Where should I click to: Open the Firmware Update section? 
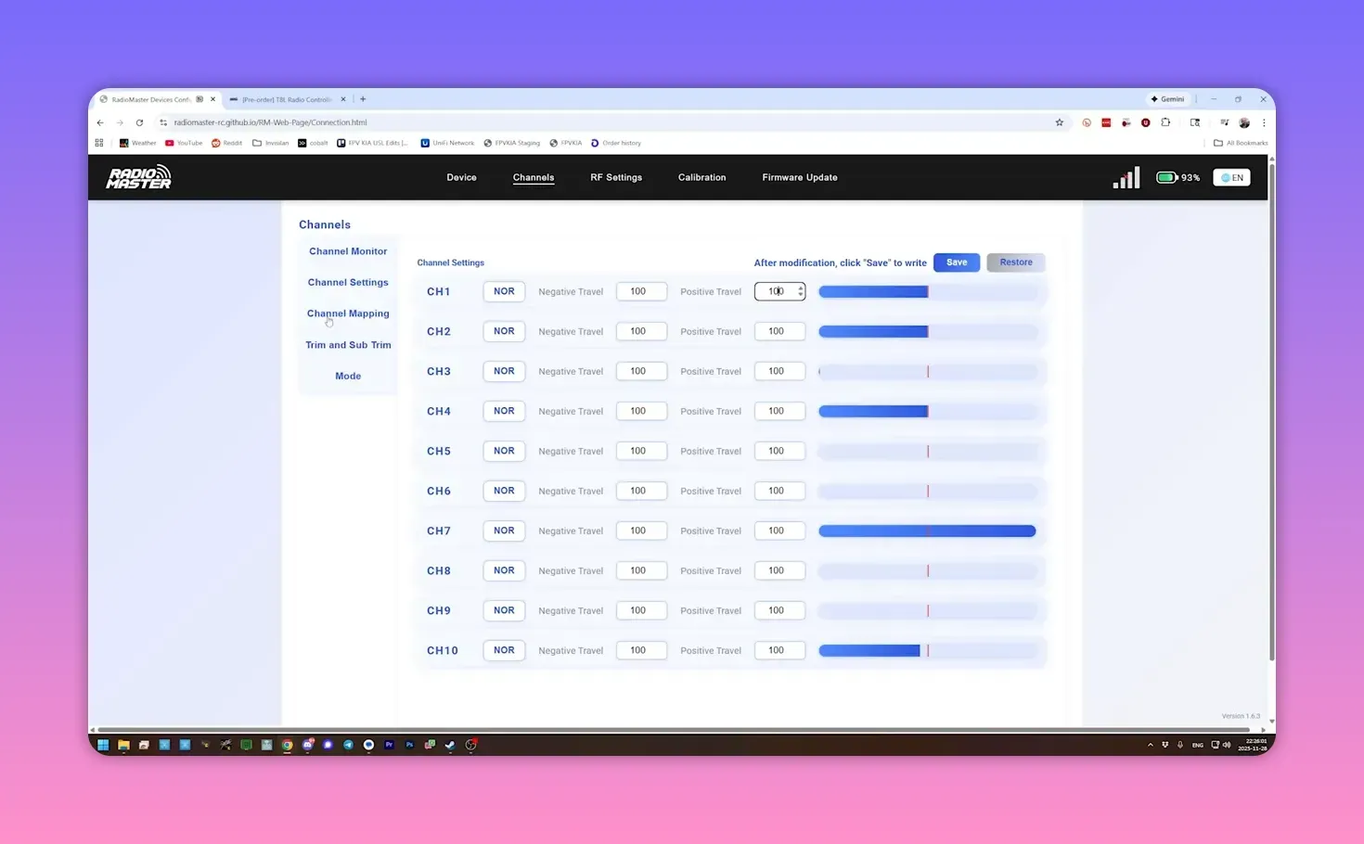pyautogui.click(x=799, y=177)
